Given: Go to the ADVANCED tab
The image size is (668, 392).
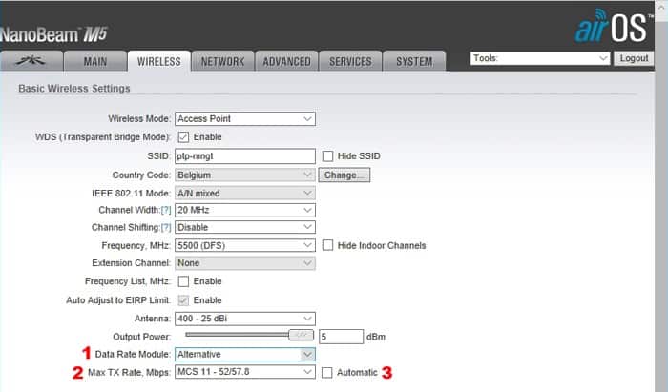Looking at the screenshot, I should (x=286, y=61).
